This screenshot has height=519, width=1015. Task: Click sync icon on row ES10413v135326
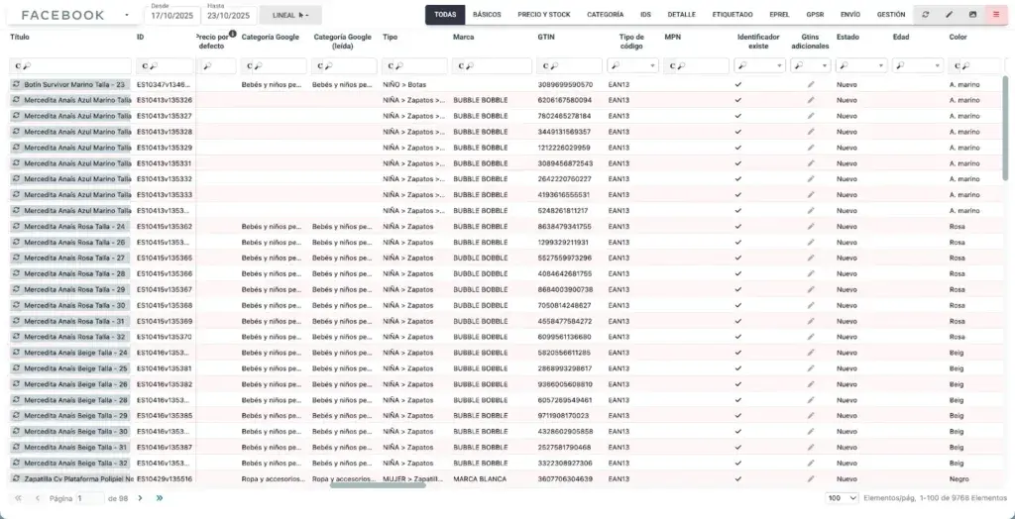point(16,100)
